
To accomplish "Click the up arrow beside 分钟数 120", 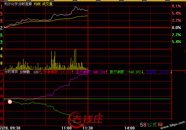I will [40, 72].
